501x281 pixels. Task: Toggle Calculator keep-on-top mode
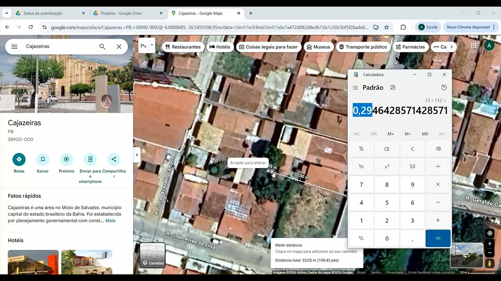coord(393,88)
